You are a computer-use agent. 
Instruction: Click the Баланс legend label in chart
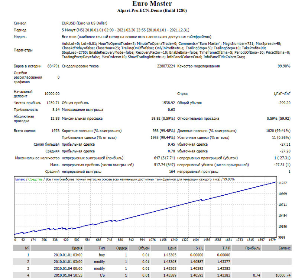[20, 179]
